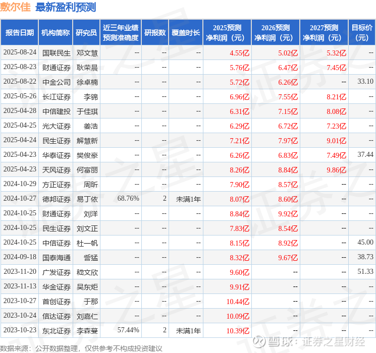Click the 2024-10-29 date cell
This screenshot has height=353, width=376.
(x=20, y=184)
